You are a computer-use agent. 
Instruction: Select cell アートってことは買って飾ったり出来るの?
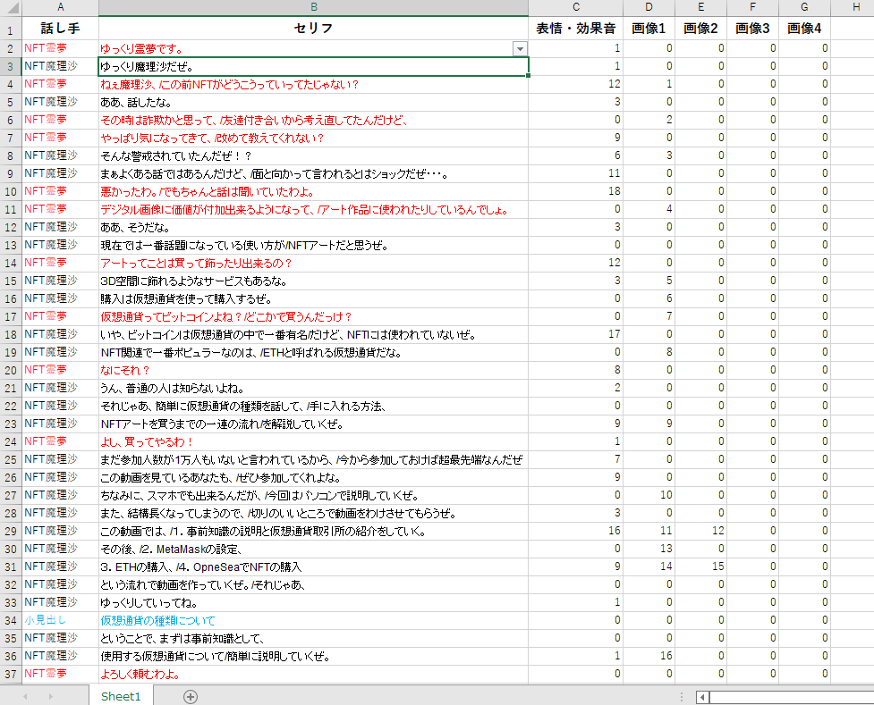[314, 263]
